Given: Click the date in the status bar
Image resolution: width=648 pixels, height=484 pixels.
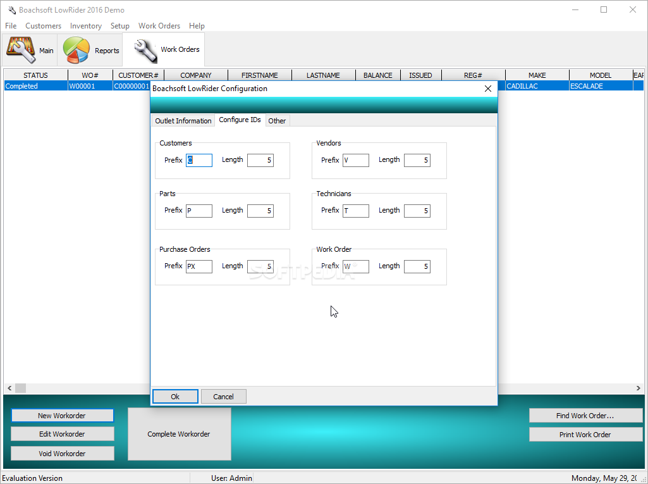Looking at the screenshot, I should click(604, 478).
